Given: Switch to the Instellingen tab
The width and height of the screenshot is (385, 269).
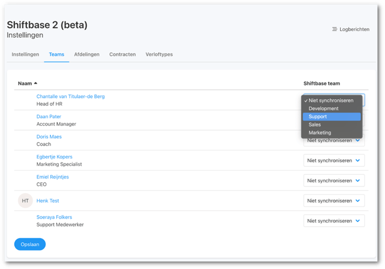Looking at the screenshot, I should pyautogui.click(x=25, y=54).
